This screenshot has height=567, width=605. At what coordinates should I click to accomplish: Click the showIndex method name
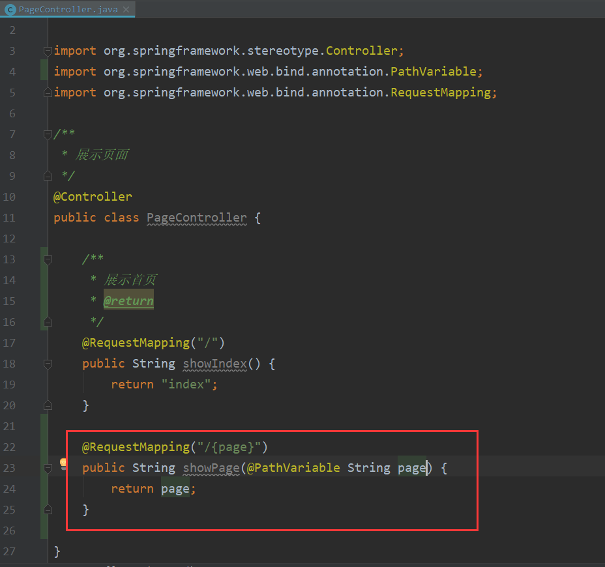215,364
